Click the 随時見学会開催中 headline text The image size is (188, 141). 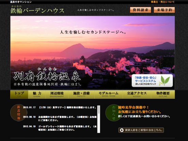coord(133,107)
